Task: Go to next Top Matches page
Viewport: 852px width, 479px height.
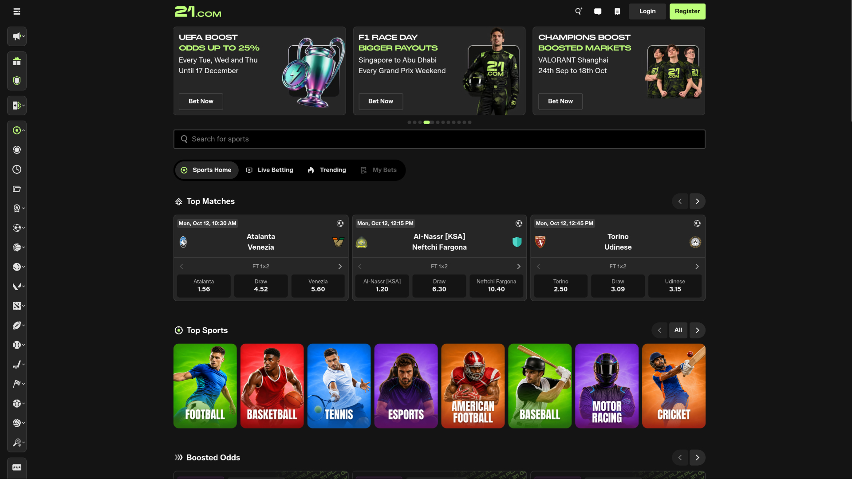Action: (x=697, y=201)
